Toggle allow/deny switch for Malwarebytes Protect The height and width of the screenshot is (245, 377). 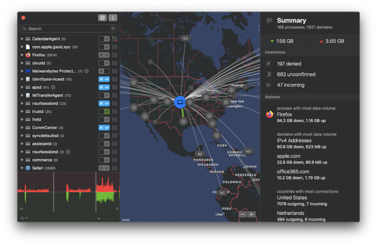pos(104,71)
